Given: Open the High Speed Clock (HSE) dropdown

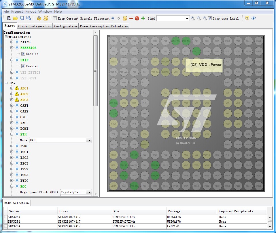Looking at the screenshot, I should [89, 192].
